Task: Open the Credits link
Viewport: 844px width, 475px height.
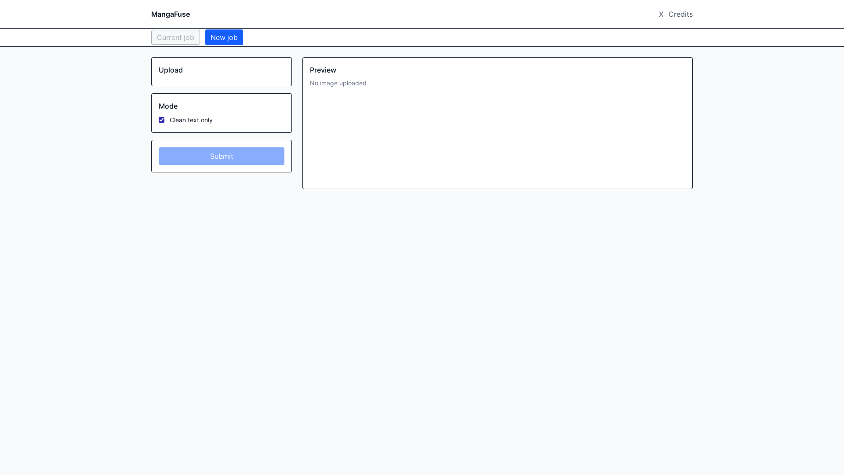Action: (680, 14)
